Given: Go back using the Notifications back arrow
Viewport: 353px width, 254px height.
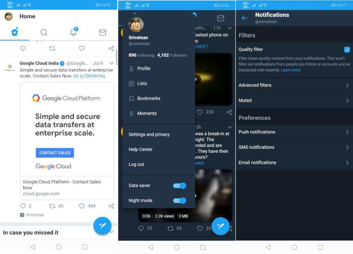Looking at the screenshot, I should click(244, 18).
